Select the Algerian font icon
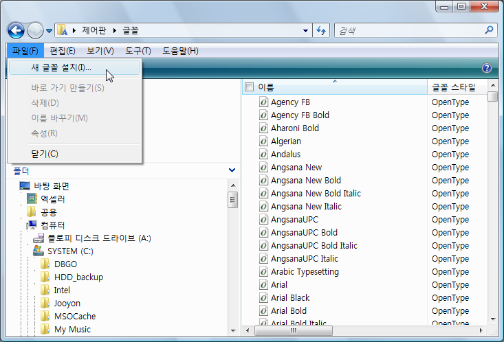The height and width of the screenshot is (342, 504). (263, 141)
